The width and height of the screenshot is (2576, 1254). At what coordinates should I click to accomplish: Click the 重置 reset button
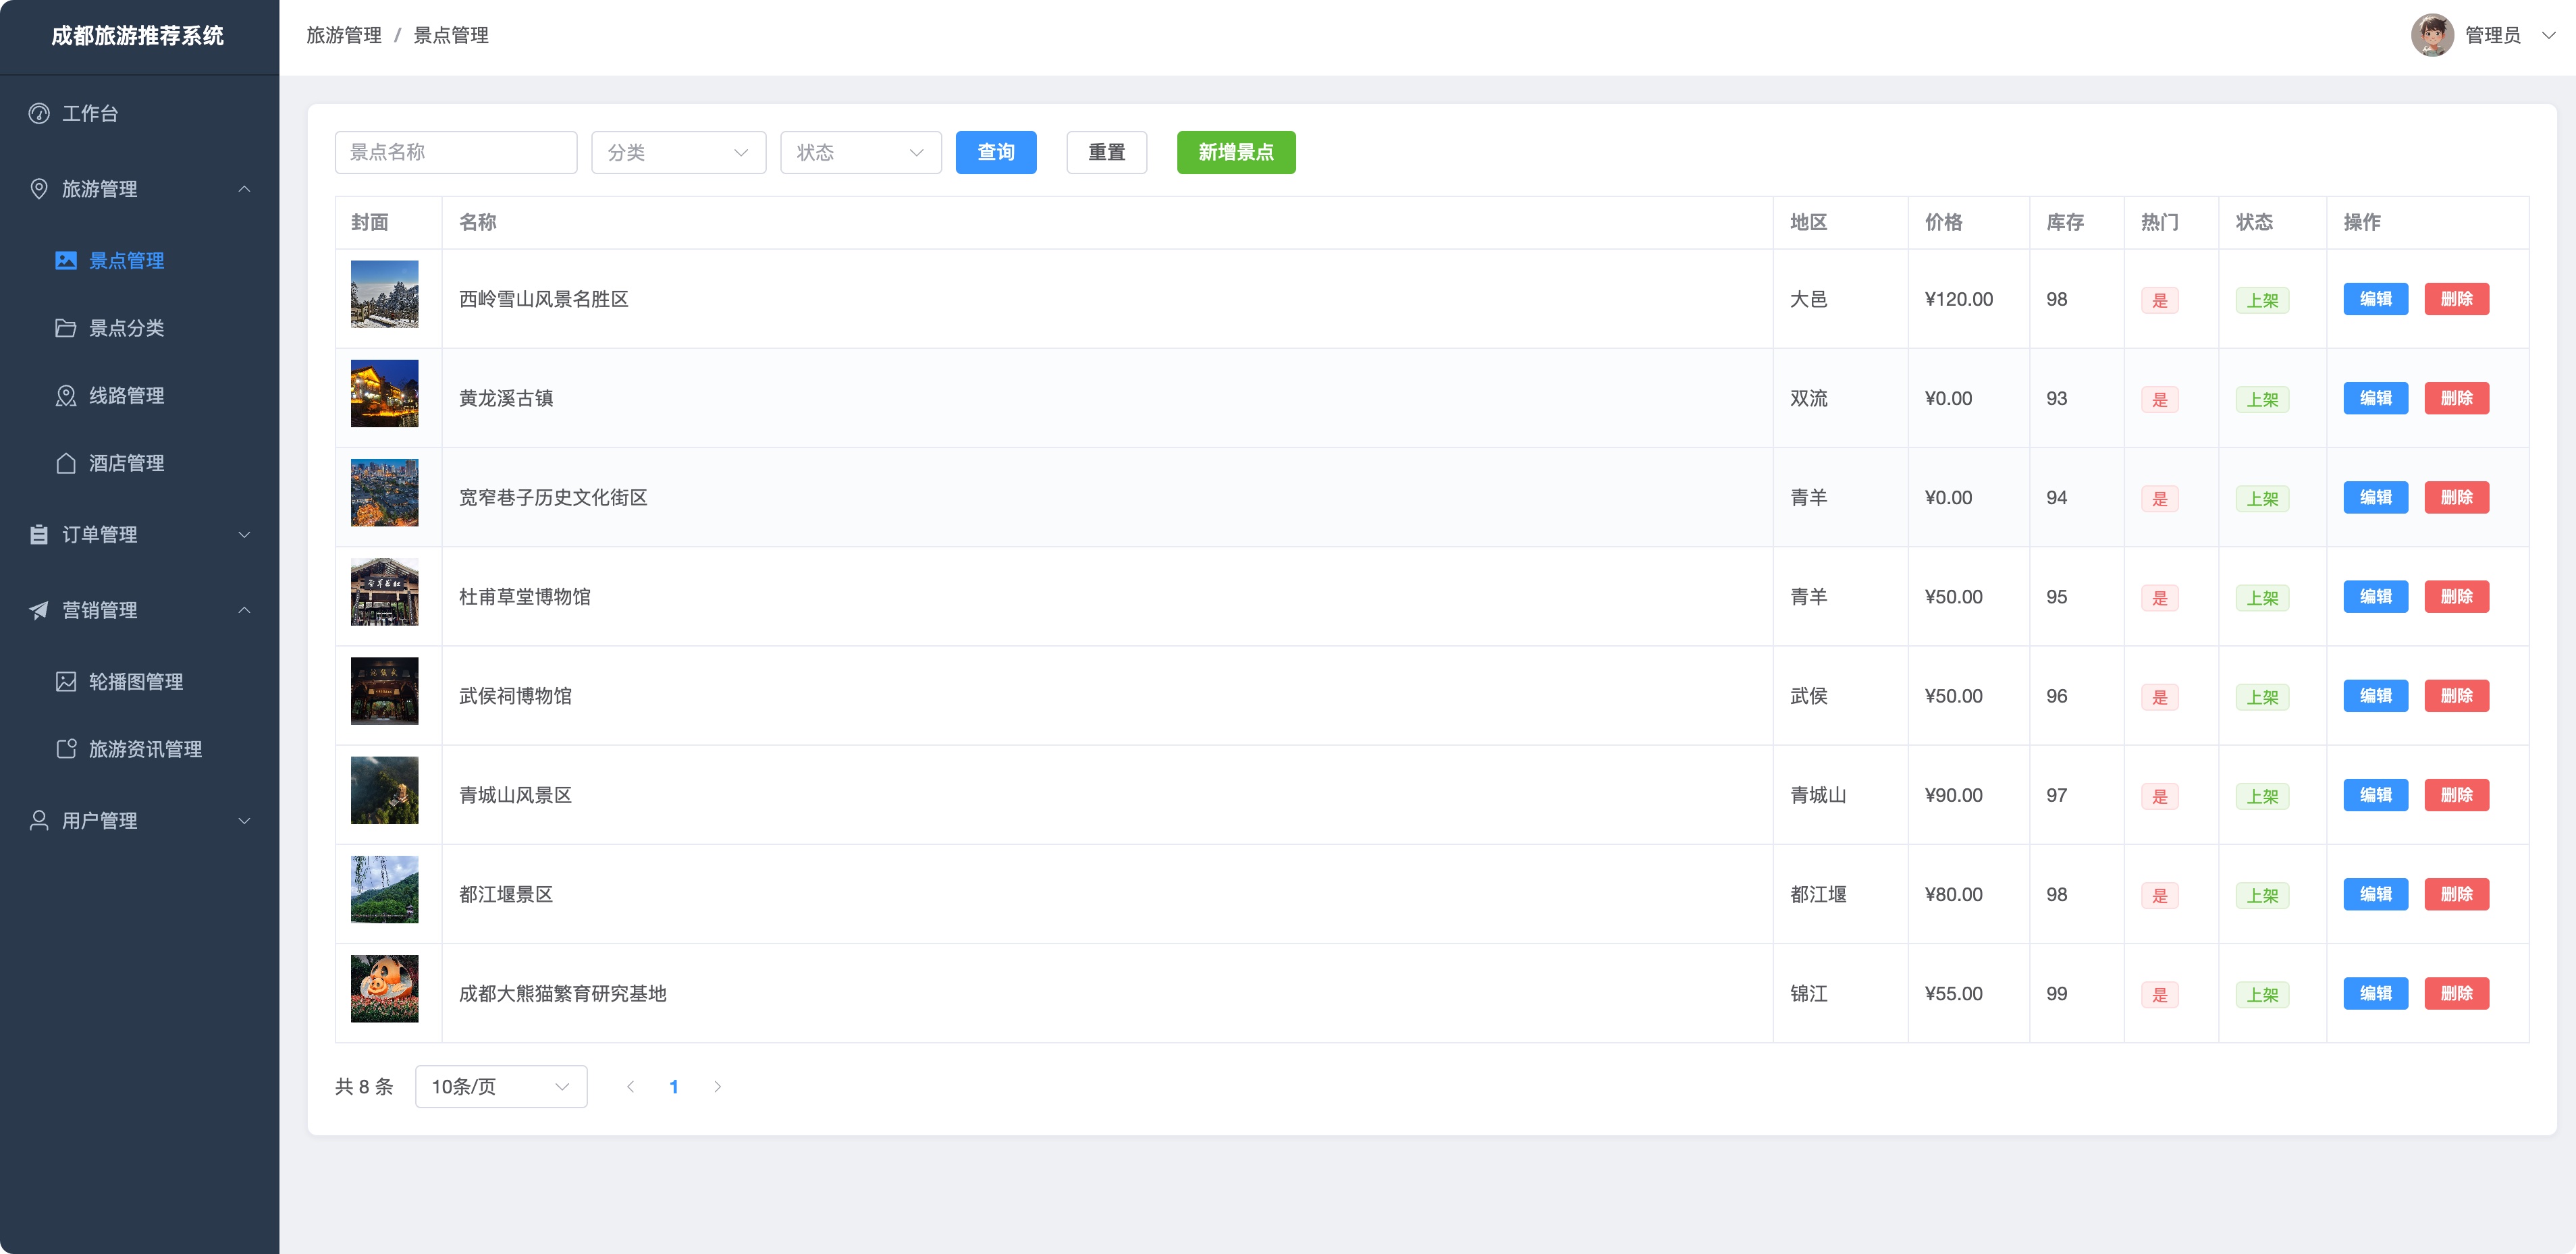[1106, 152]
